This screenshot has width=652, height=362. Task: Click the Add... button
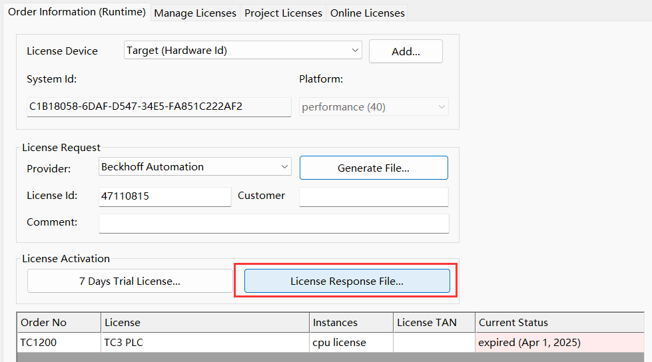click(406, 51)
